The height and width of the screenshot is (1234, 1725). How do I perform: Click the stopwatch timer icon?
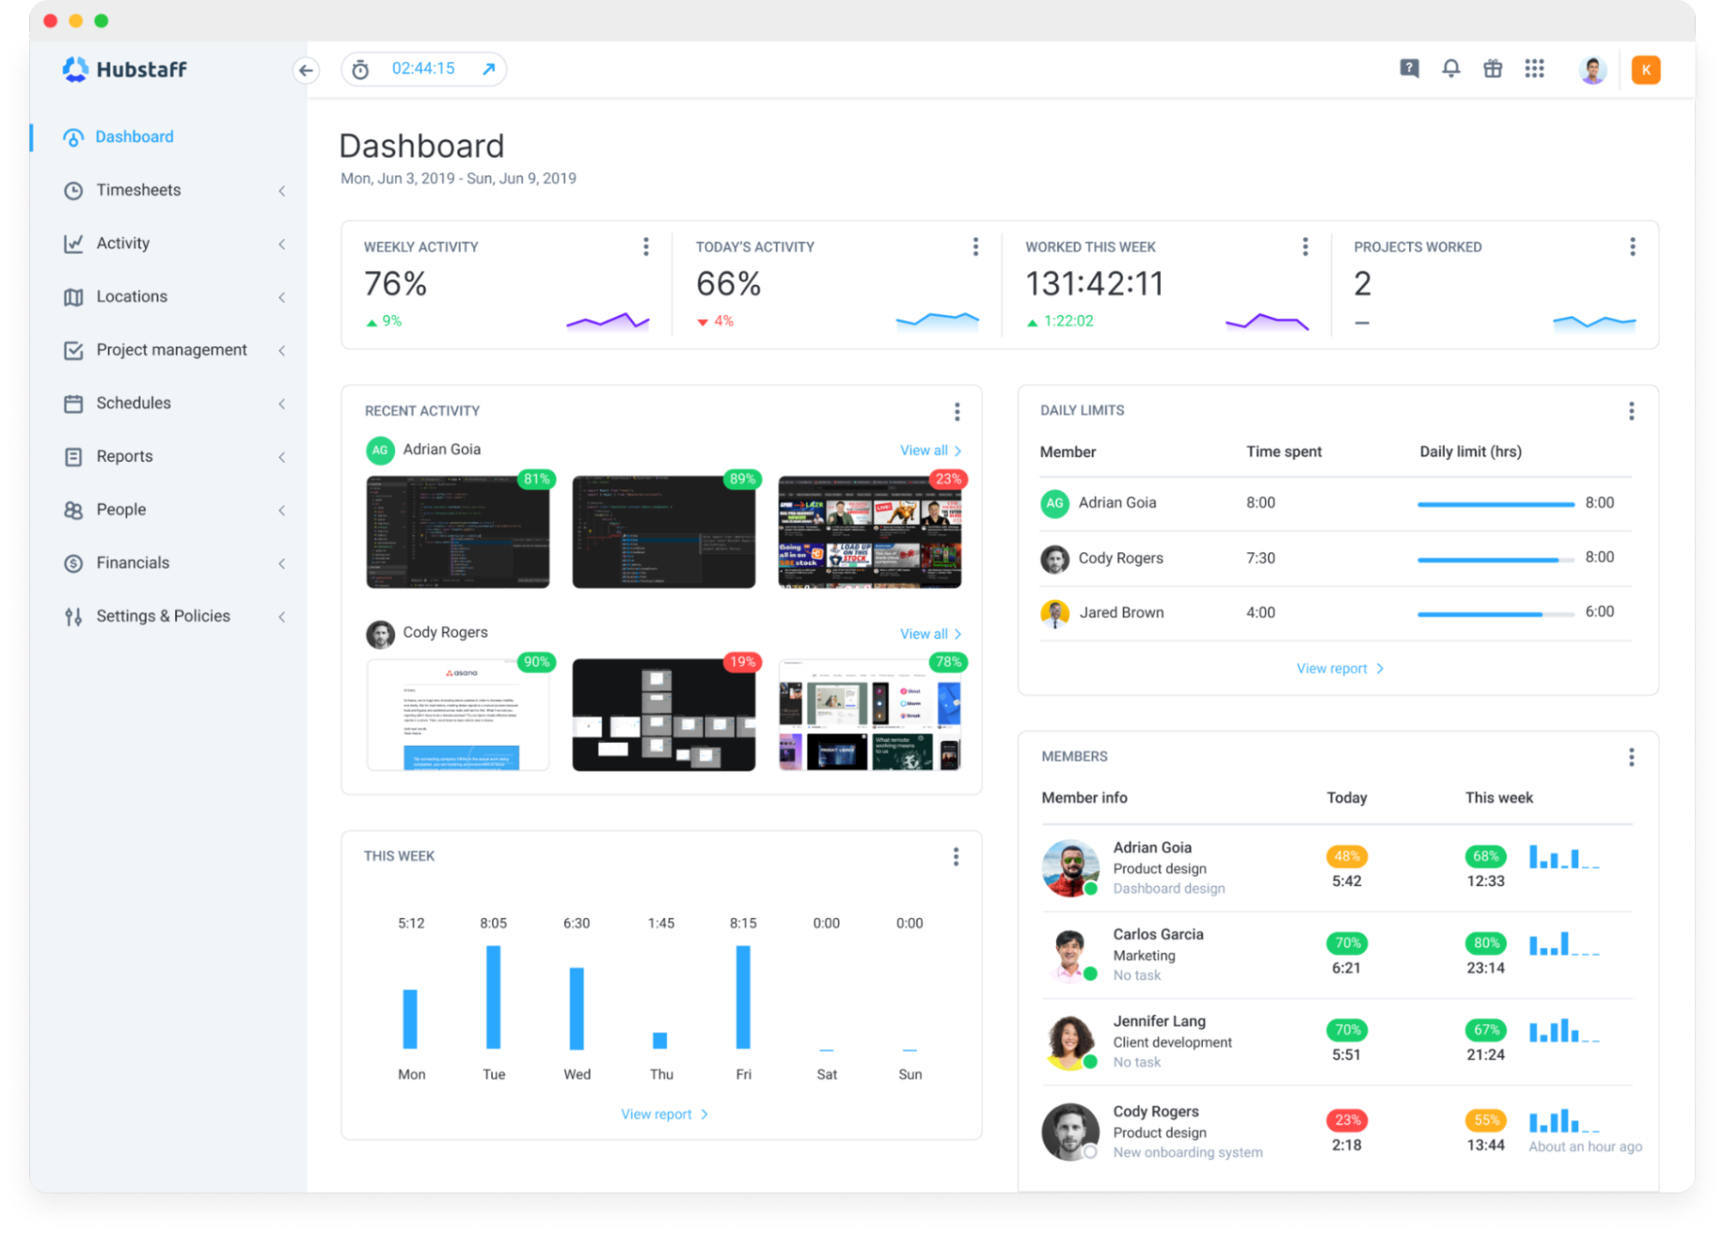coord(360,68)
